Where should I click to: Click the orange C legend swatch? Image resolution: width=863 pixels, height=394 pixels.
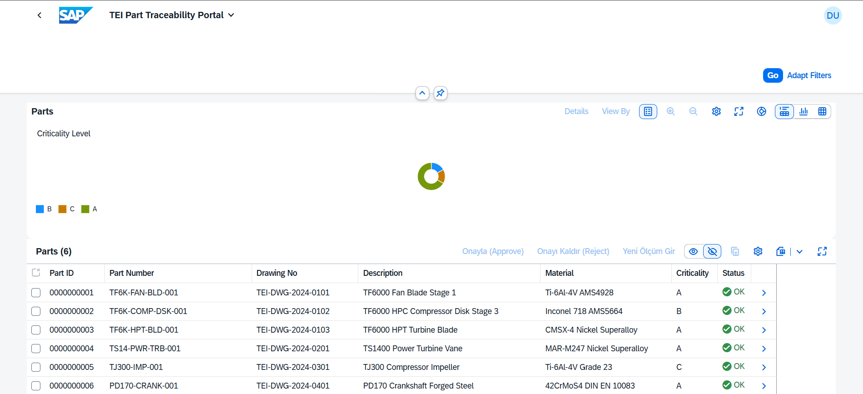63,209
